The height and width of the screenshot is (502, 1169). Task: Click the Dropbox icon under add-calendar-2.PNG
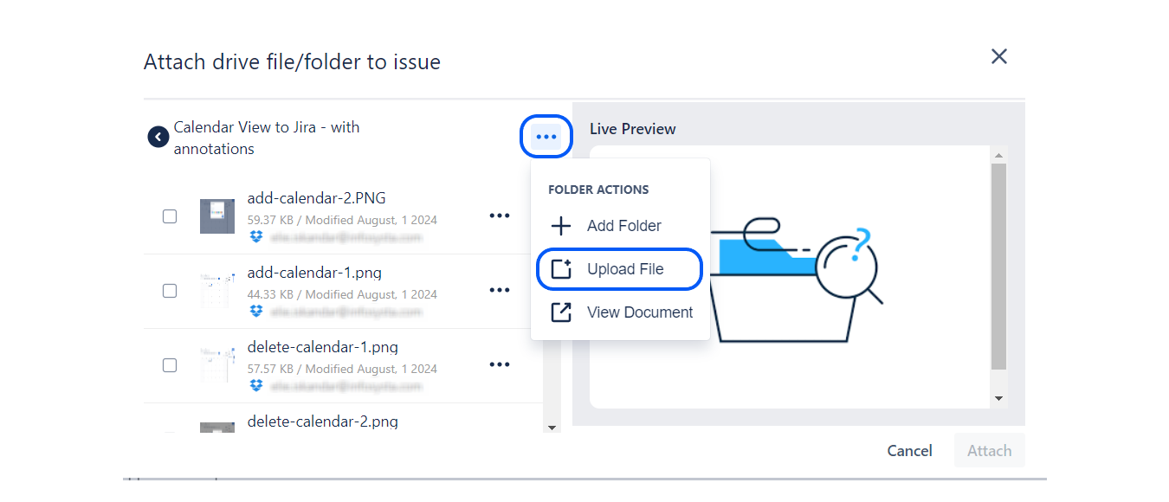coord(255,236)
